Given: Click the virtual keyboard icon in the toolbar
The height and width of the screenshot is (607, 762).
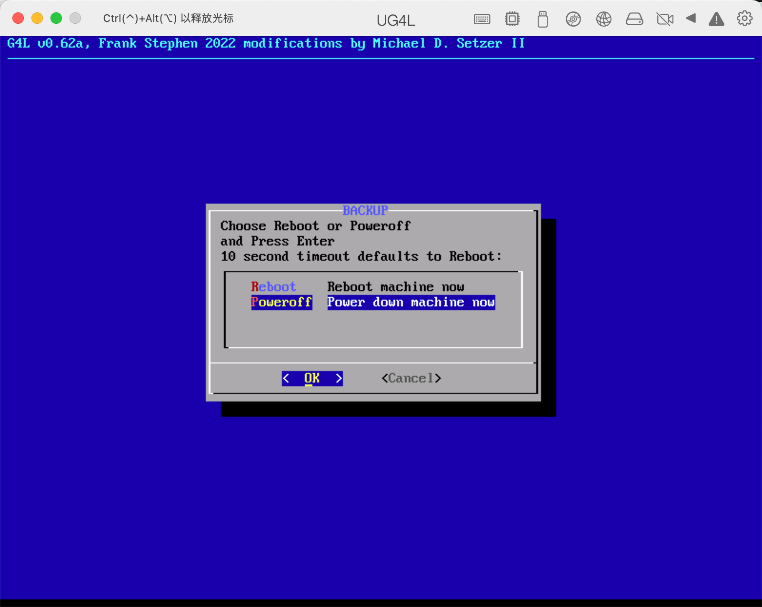Looking at the screenshot, I should point(481,19).
